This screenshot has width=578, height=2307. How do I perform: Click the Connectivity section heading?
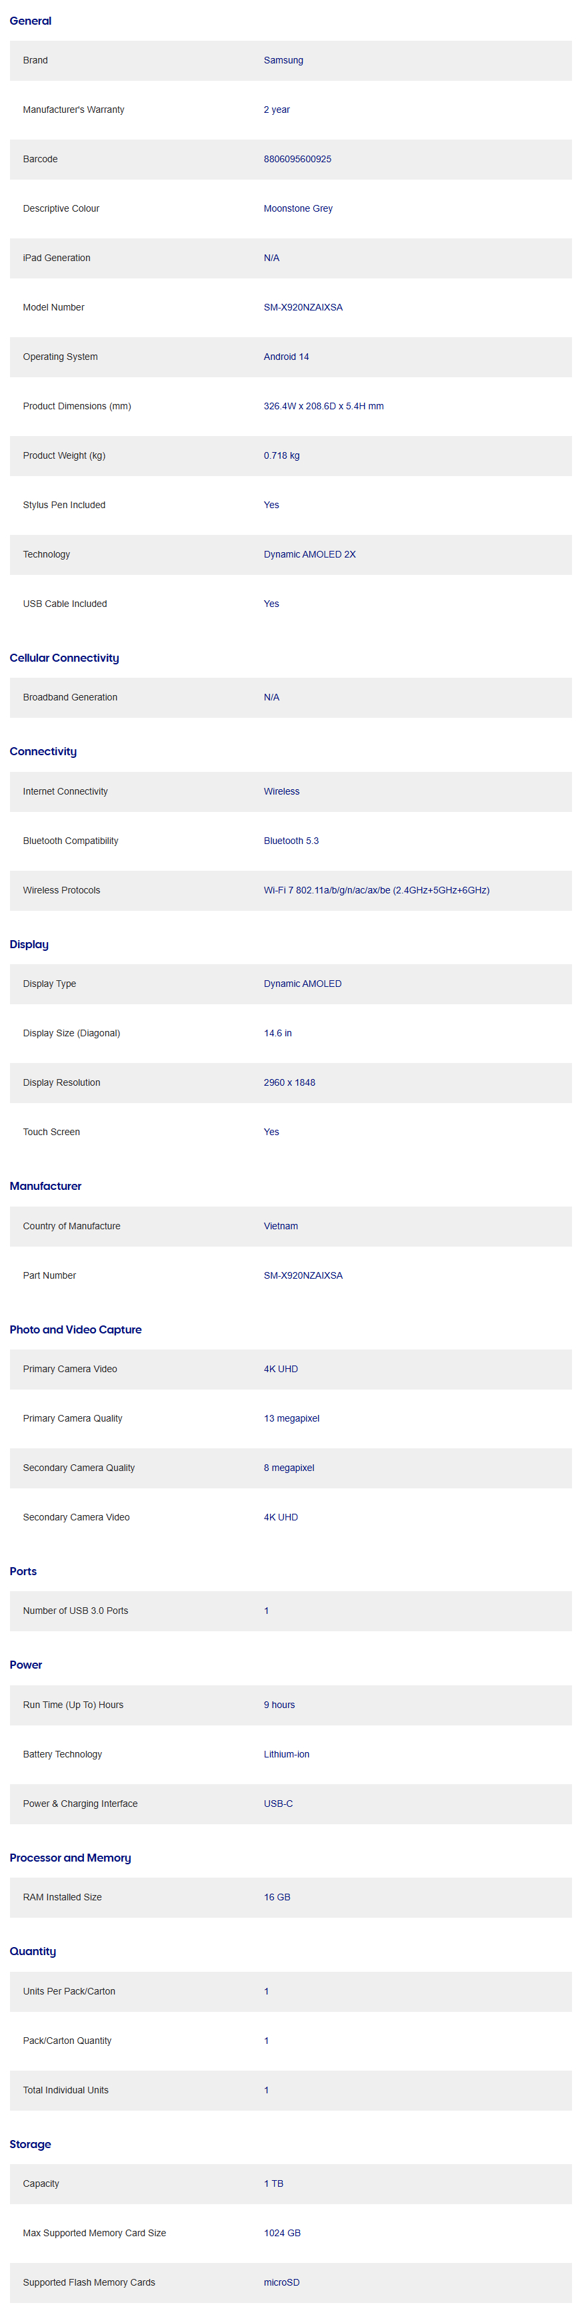click(43, 751)
